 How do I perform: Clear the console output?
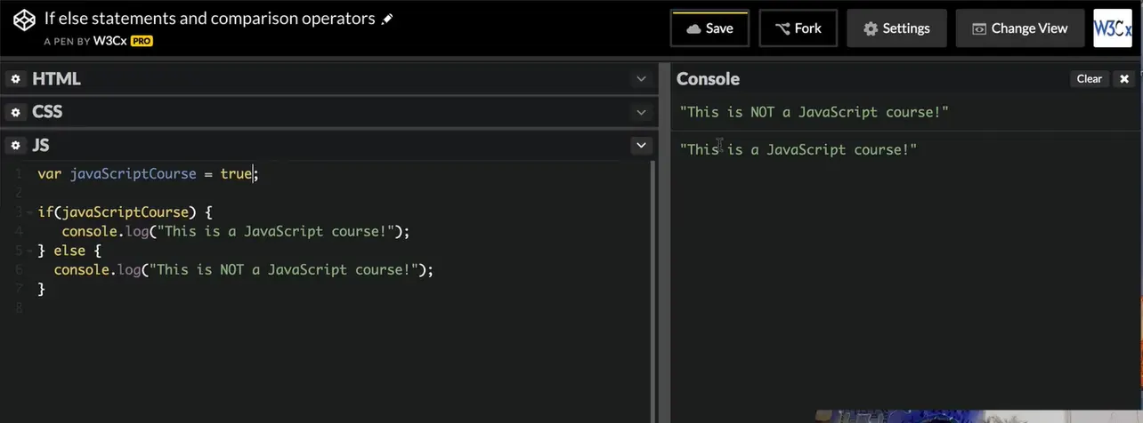[1090, 79]
